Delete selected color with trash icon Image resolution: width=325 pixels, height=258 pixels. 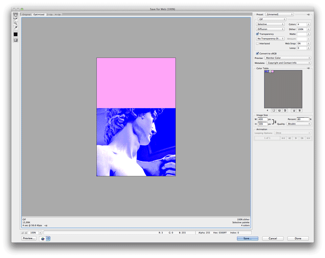click(x=299, y=111)
